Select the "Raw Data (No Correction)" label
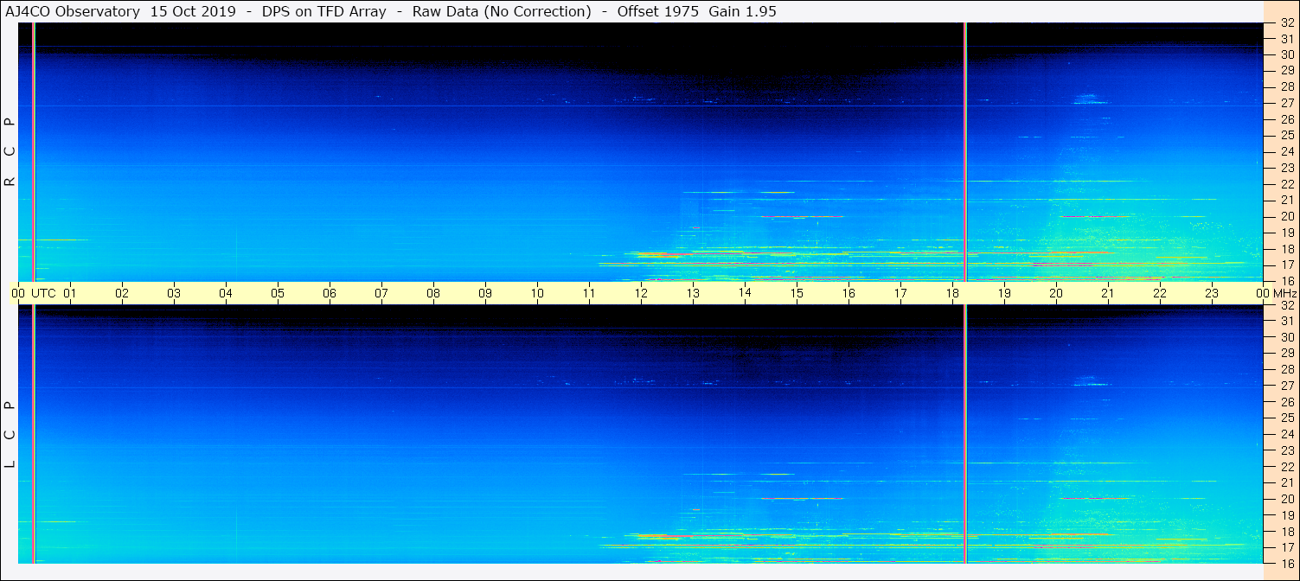Viewport: 1300px width, 581px height. 502,11
